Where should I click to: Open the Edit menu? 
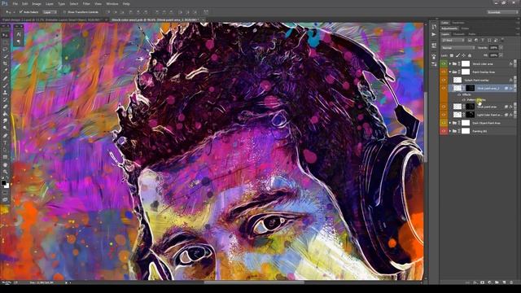[x=25, y=4]
